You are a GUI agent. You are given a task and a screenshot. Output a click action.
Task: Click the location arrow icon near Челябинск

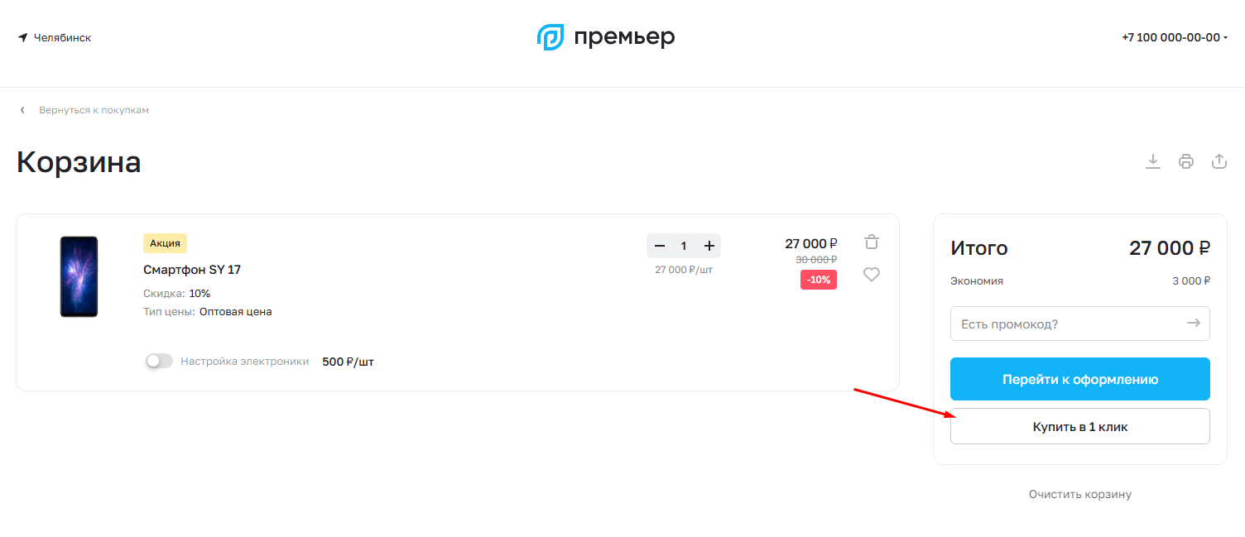(x=23, y=38)
